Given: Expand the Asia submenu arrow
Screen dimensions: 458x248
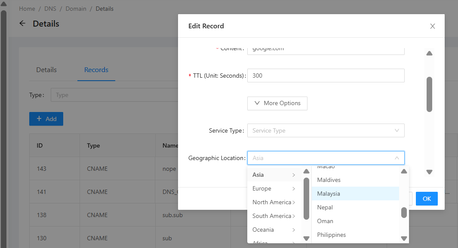Looking at the screenshot, I should pos(294,175).
